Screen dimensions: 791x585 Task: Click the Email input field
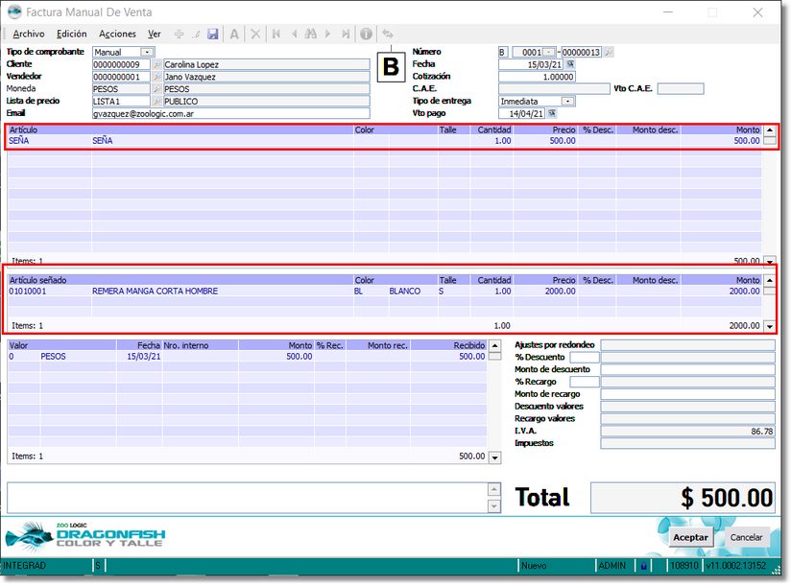pos(230,113)
